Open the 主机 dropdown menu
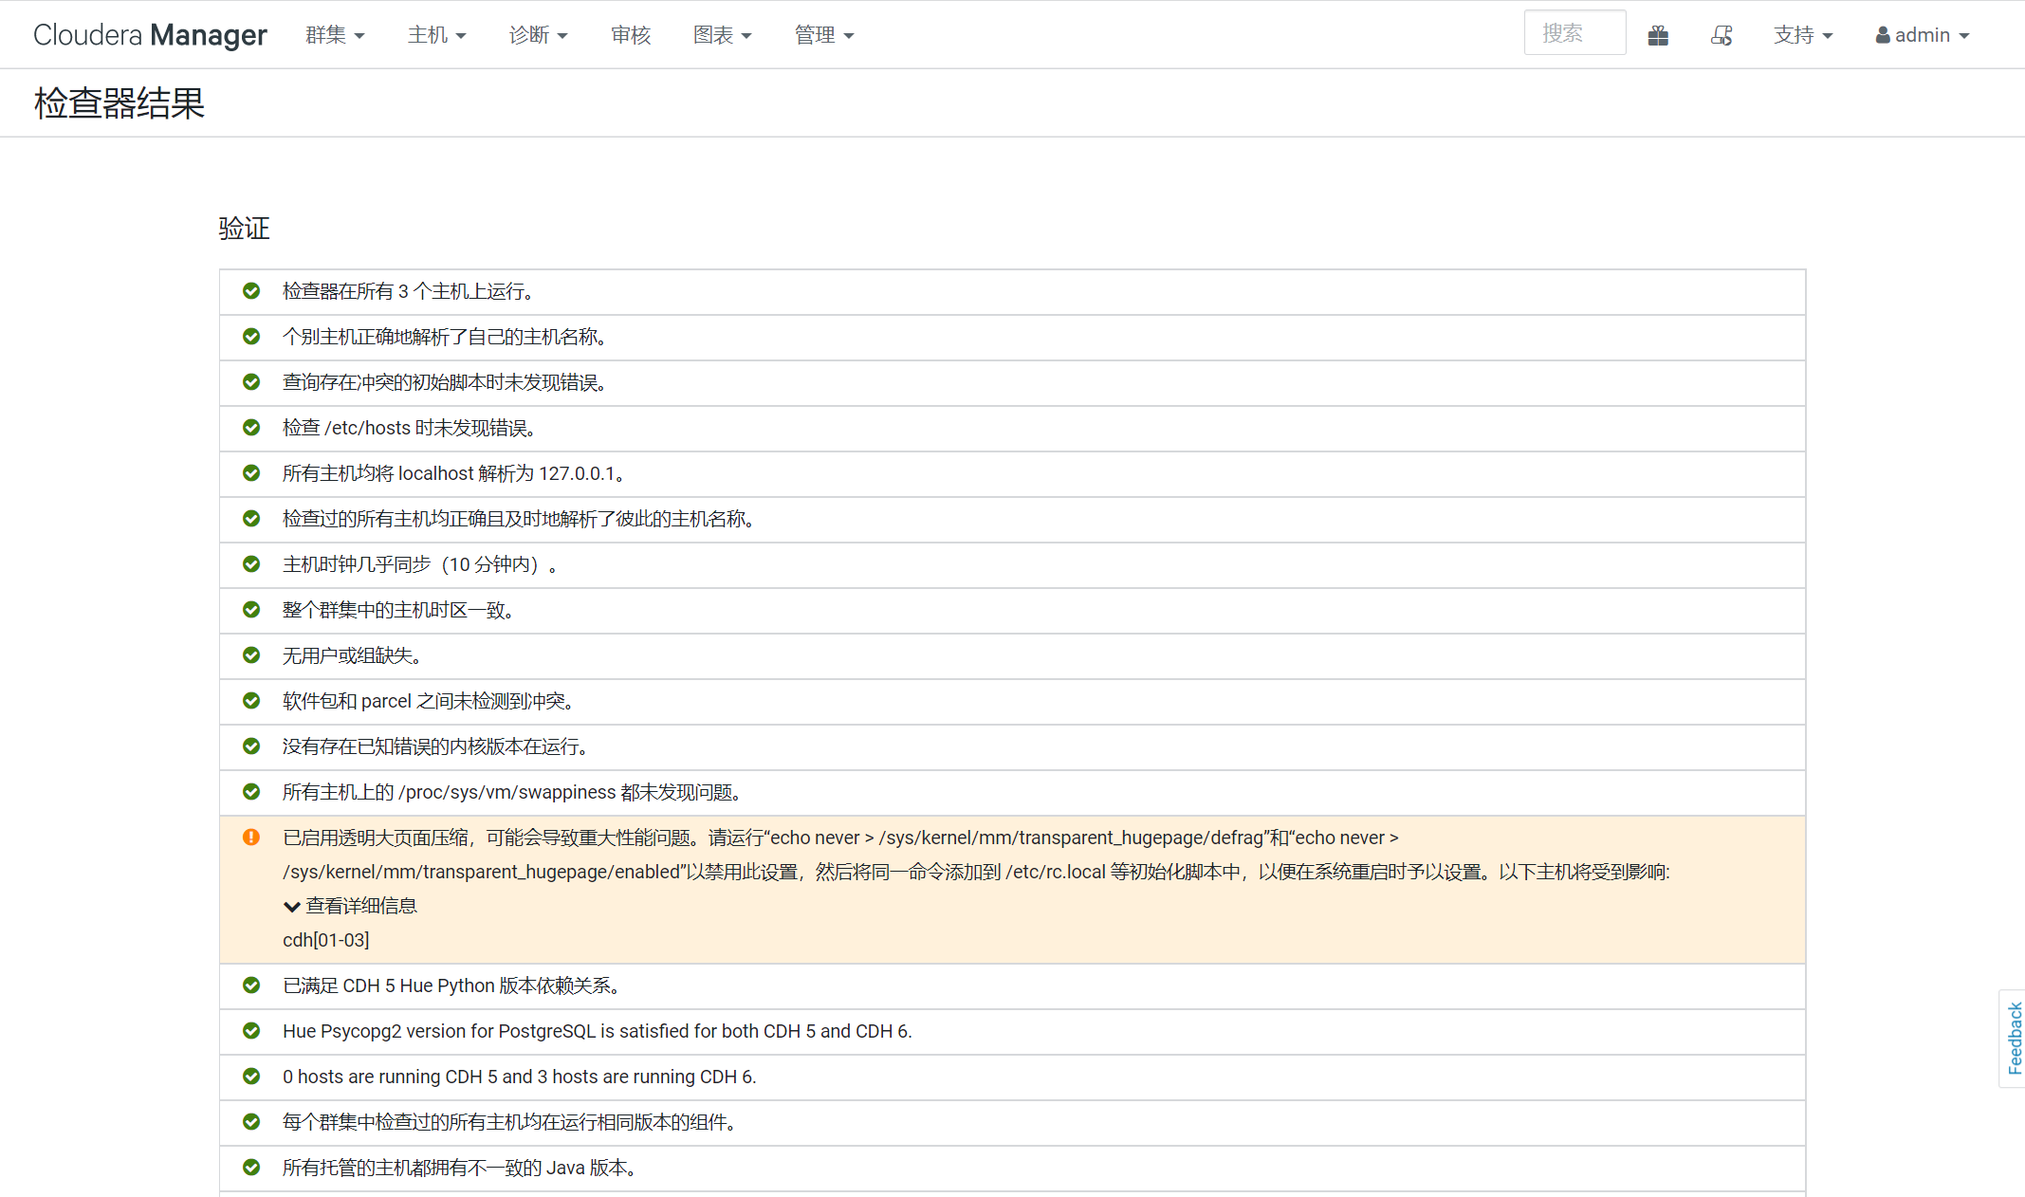Image resolution: width=2025 pixels, height=1197 pixels. [x=436, y=35]
